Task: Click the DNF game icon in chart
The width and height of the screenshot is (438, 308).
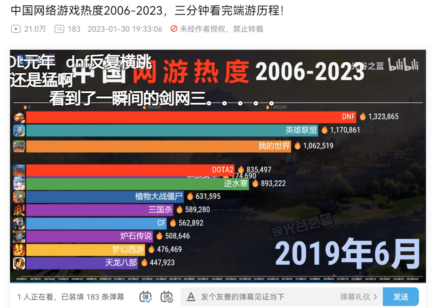Action: tap(19, 117)
